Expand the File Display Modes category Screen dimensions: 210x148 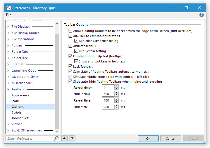(8, 33)
